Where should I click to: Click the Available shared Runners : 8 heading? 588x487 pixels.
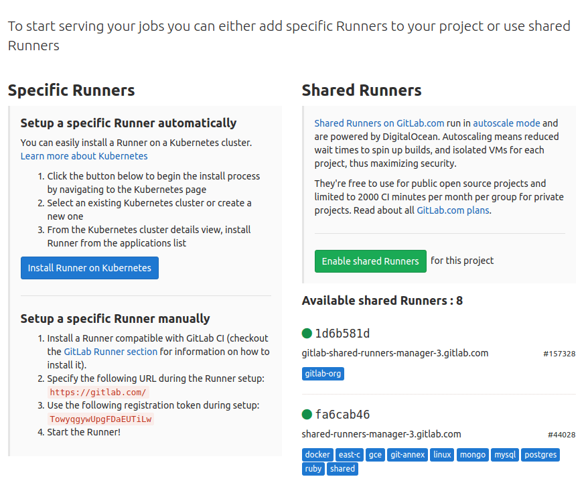pos(382,301)
